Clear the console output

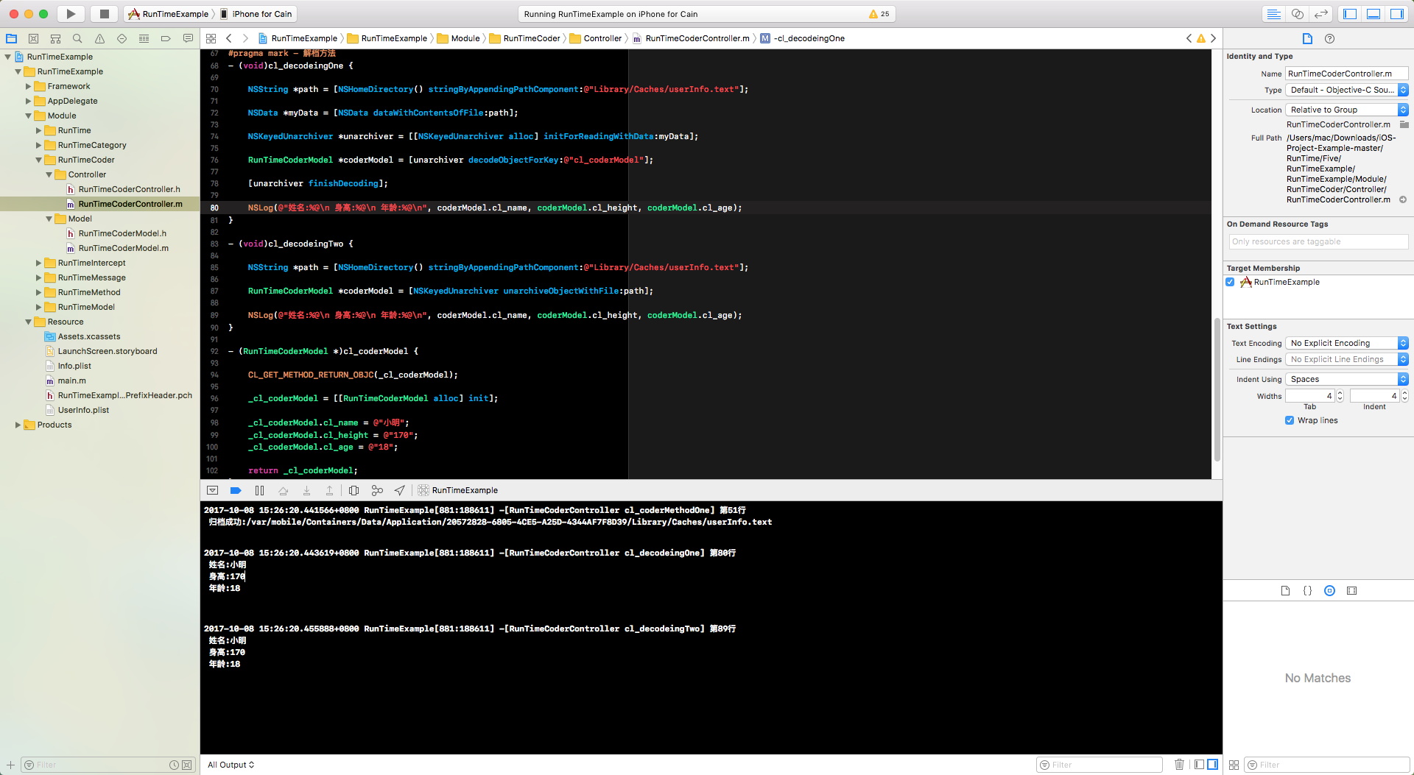click(x=1179, y=765)
